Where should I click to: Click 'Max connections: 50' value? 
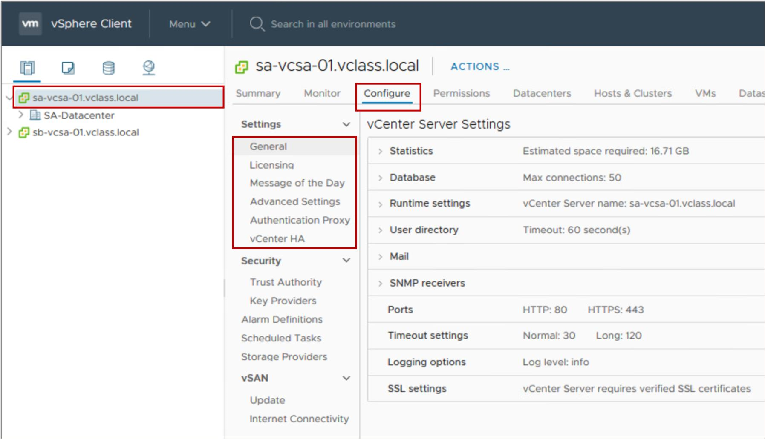(572, 178)
